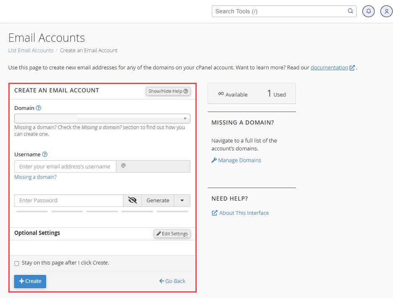Click the documentation link

point(330,67)
